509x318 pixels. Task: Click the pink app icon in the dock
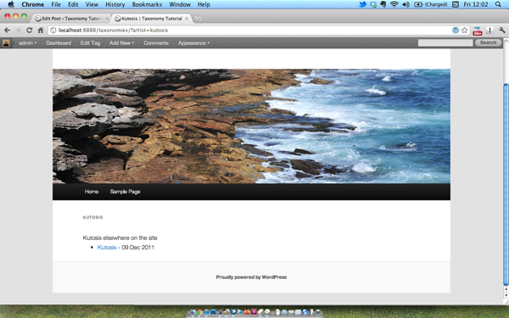click(x=254, y=312)
